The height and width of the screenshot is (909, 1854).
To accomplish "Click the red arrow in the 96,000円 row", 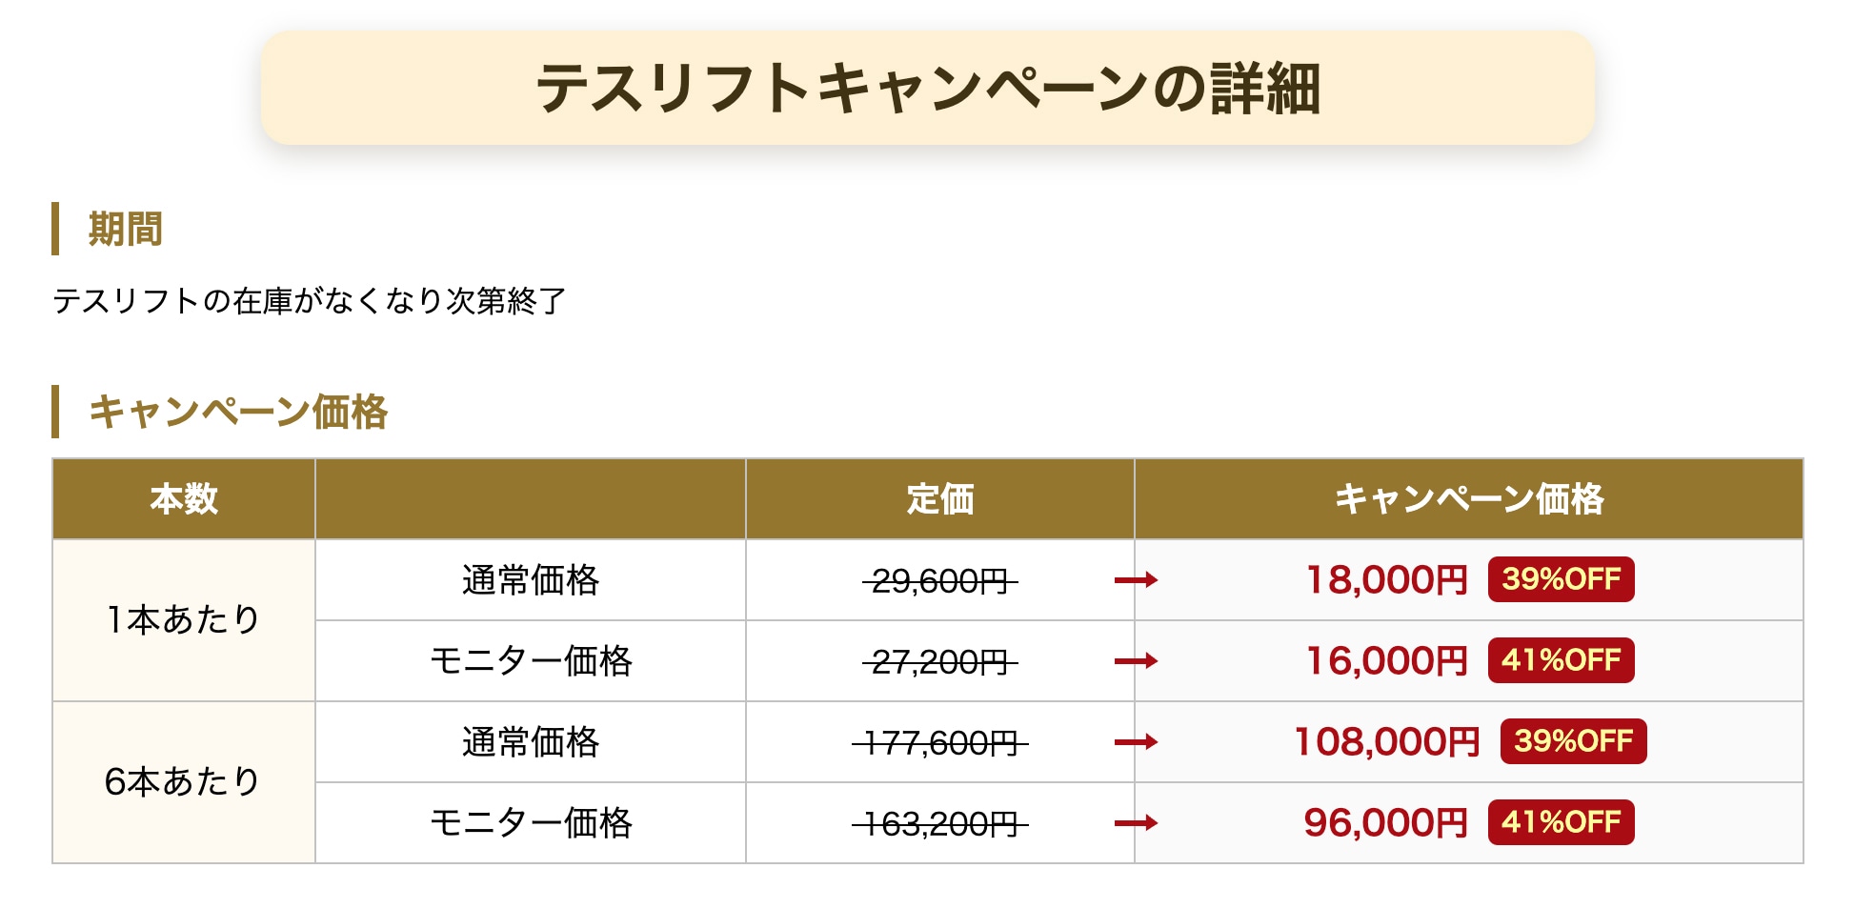I will coord(1136,822).
